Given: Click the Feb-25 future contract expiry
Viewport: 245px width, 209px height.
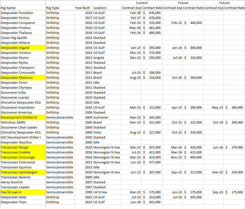Looking at the screenshot, I should coord(172,23).
